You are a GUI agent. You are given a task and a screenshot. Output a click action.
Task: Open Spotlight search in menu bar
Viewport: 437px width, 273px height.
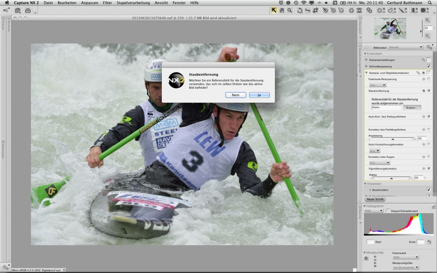point(430,3)
